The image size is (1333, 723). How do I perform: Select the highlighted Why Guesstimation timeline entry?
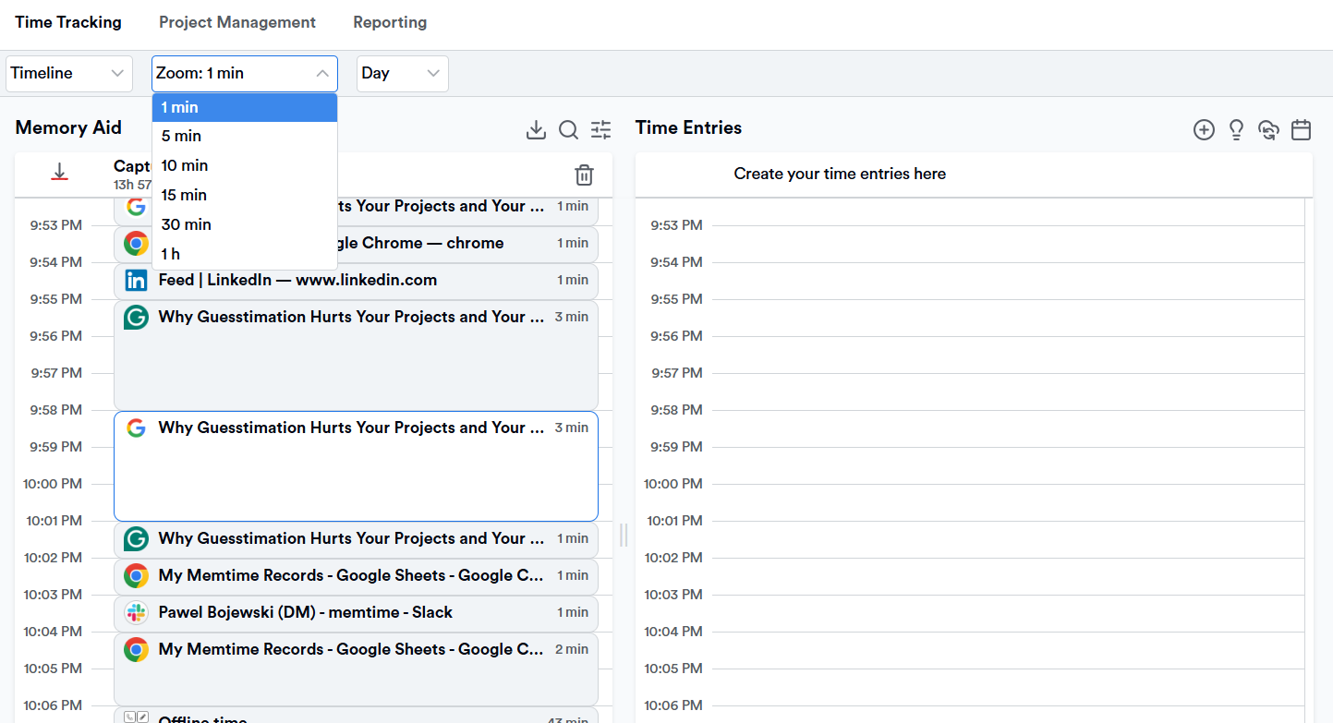[356, 464]
